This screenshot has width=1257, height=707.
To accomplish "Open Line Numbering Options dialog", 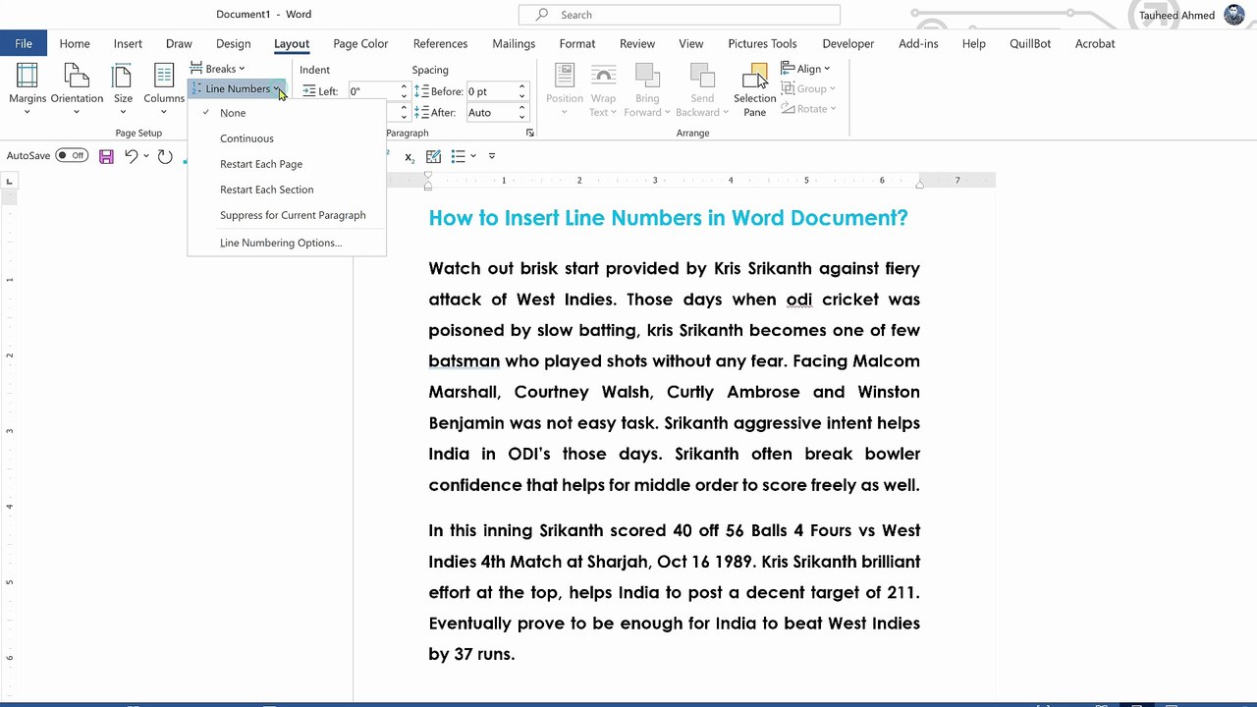I will coord(281,243).
